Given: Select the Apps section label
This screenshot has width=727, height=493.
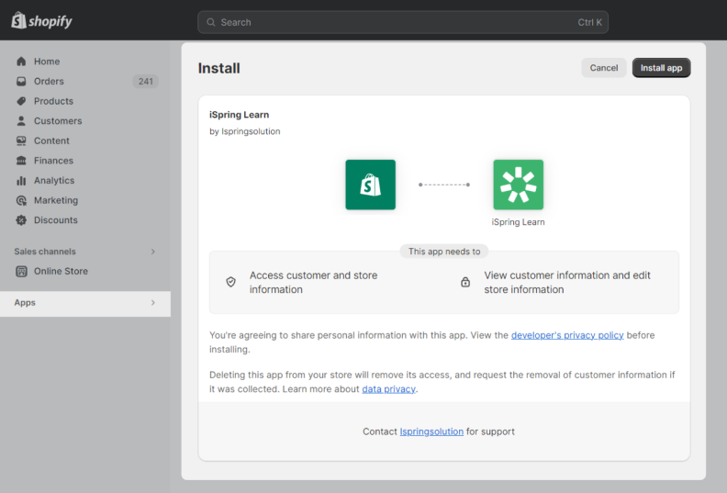Looking at the screenshot, I should click(25, 302).
